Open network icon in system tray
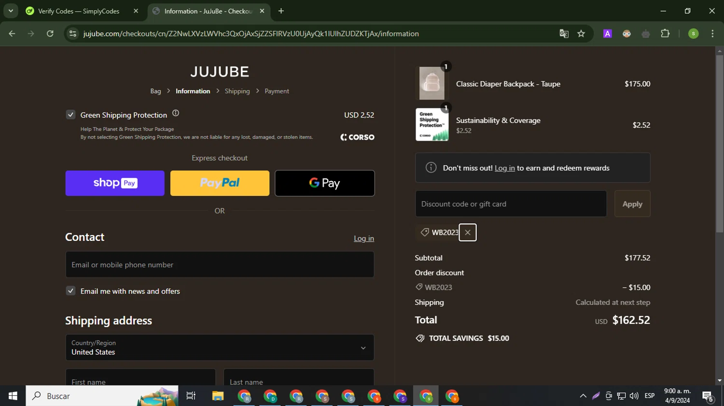The image size is (724, 406). [x=621, y=396]
